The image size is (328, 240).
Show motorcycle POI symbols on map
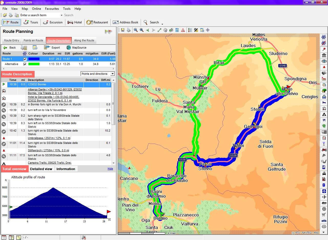324,150
